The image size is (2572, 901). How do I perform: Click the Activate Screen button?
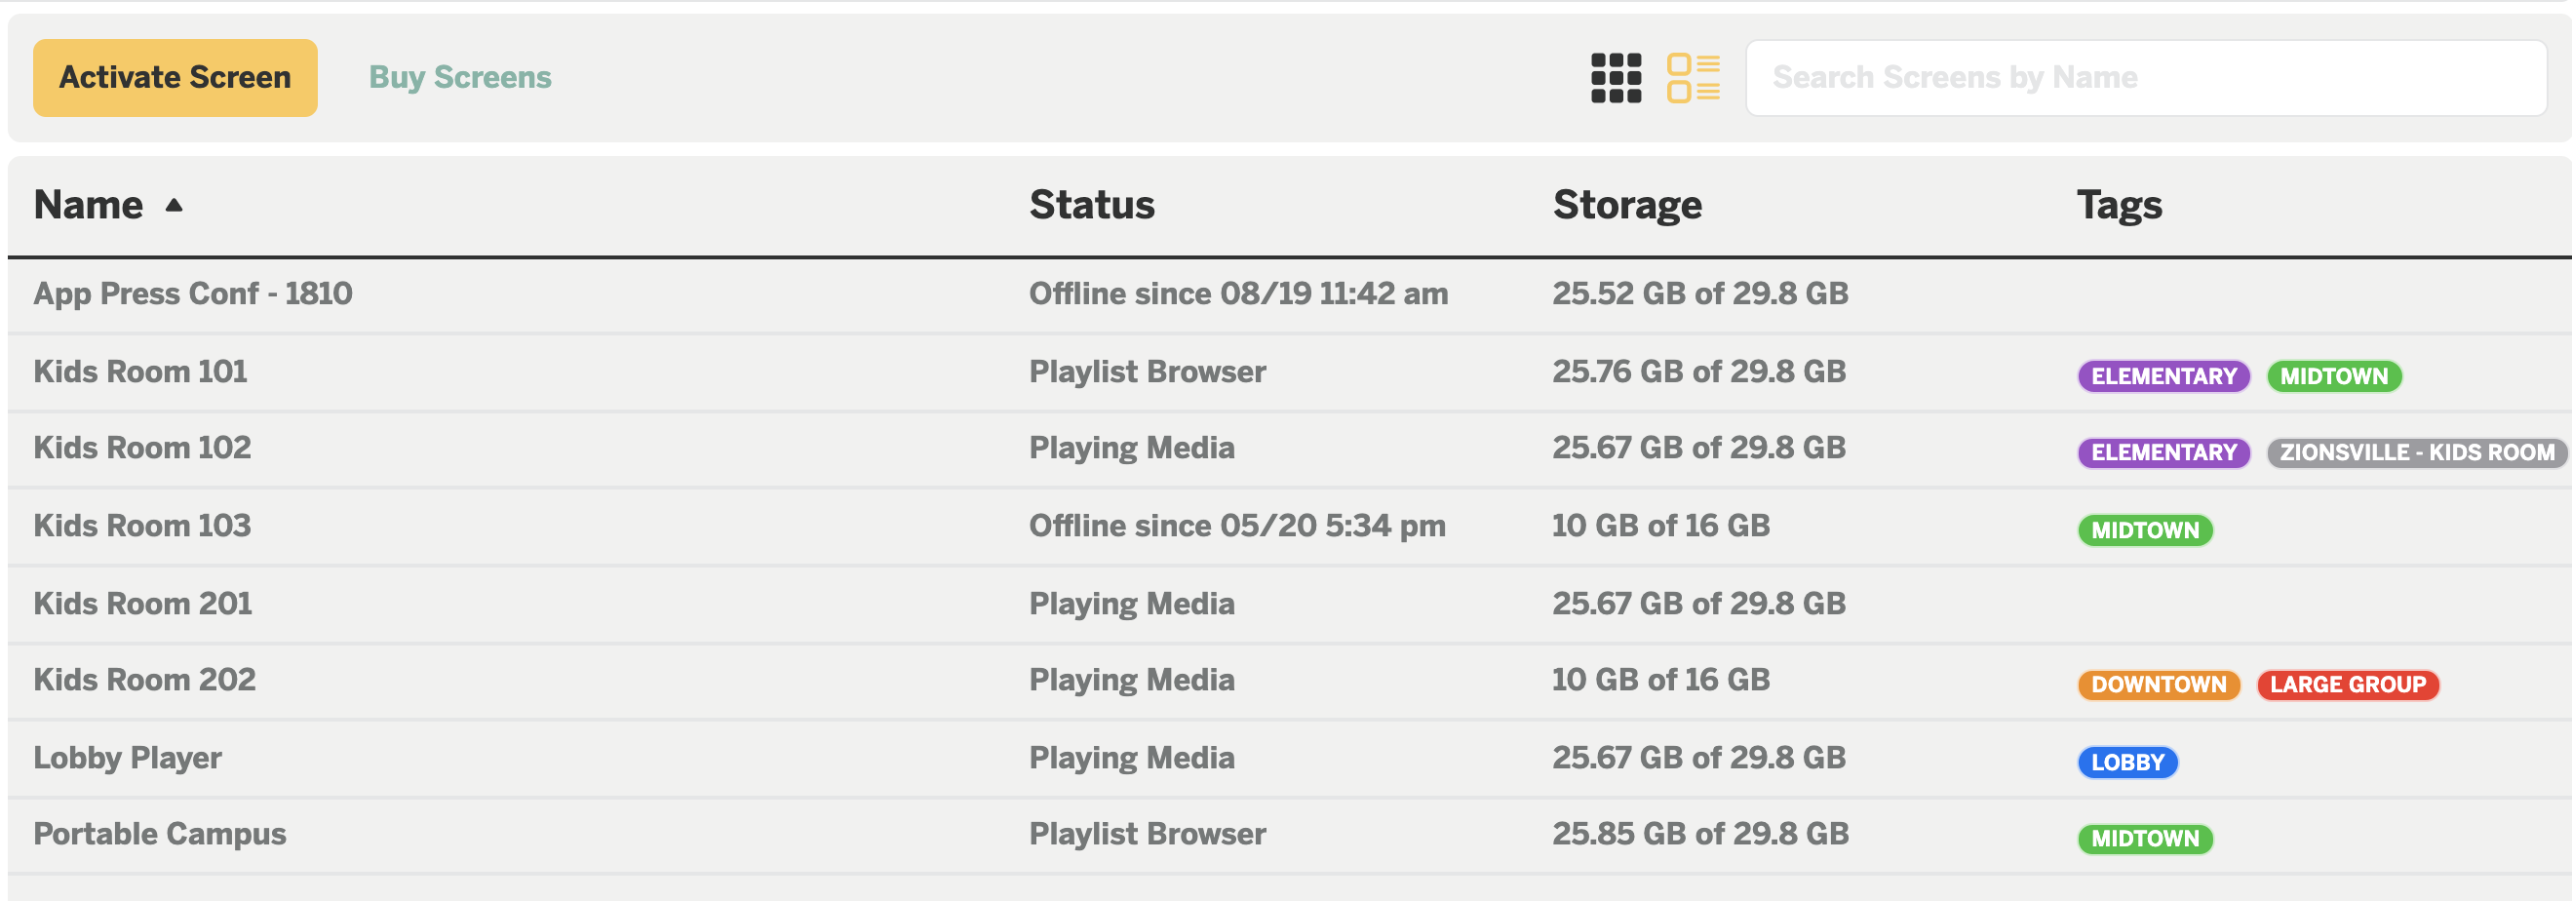[x=175, y=78]
